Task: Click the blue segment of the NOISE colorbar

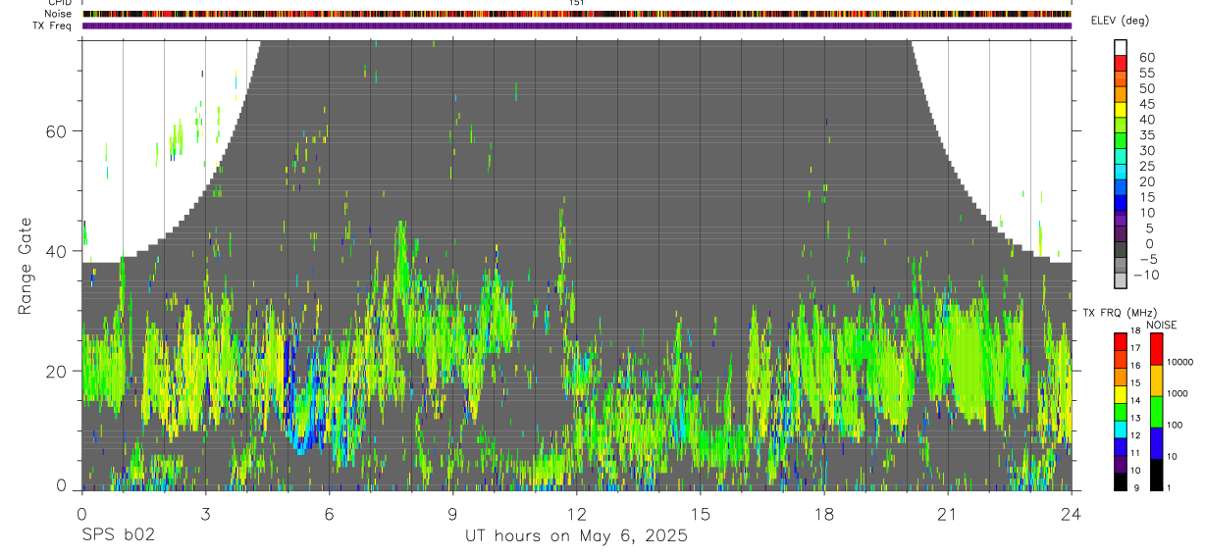Action: point(1156,441)
